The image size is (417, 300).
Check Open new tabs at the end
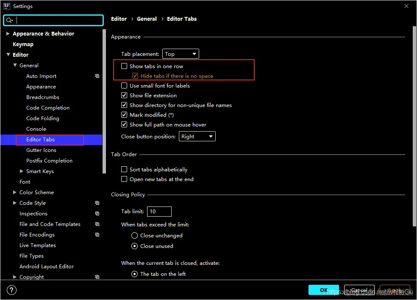click(124, 179)
